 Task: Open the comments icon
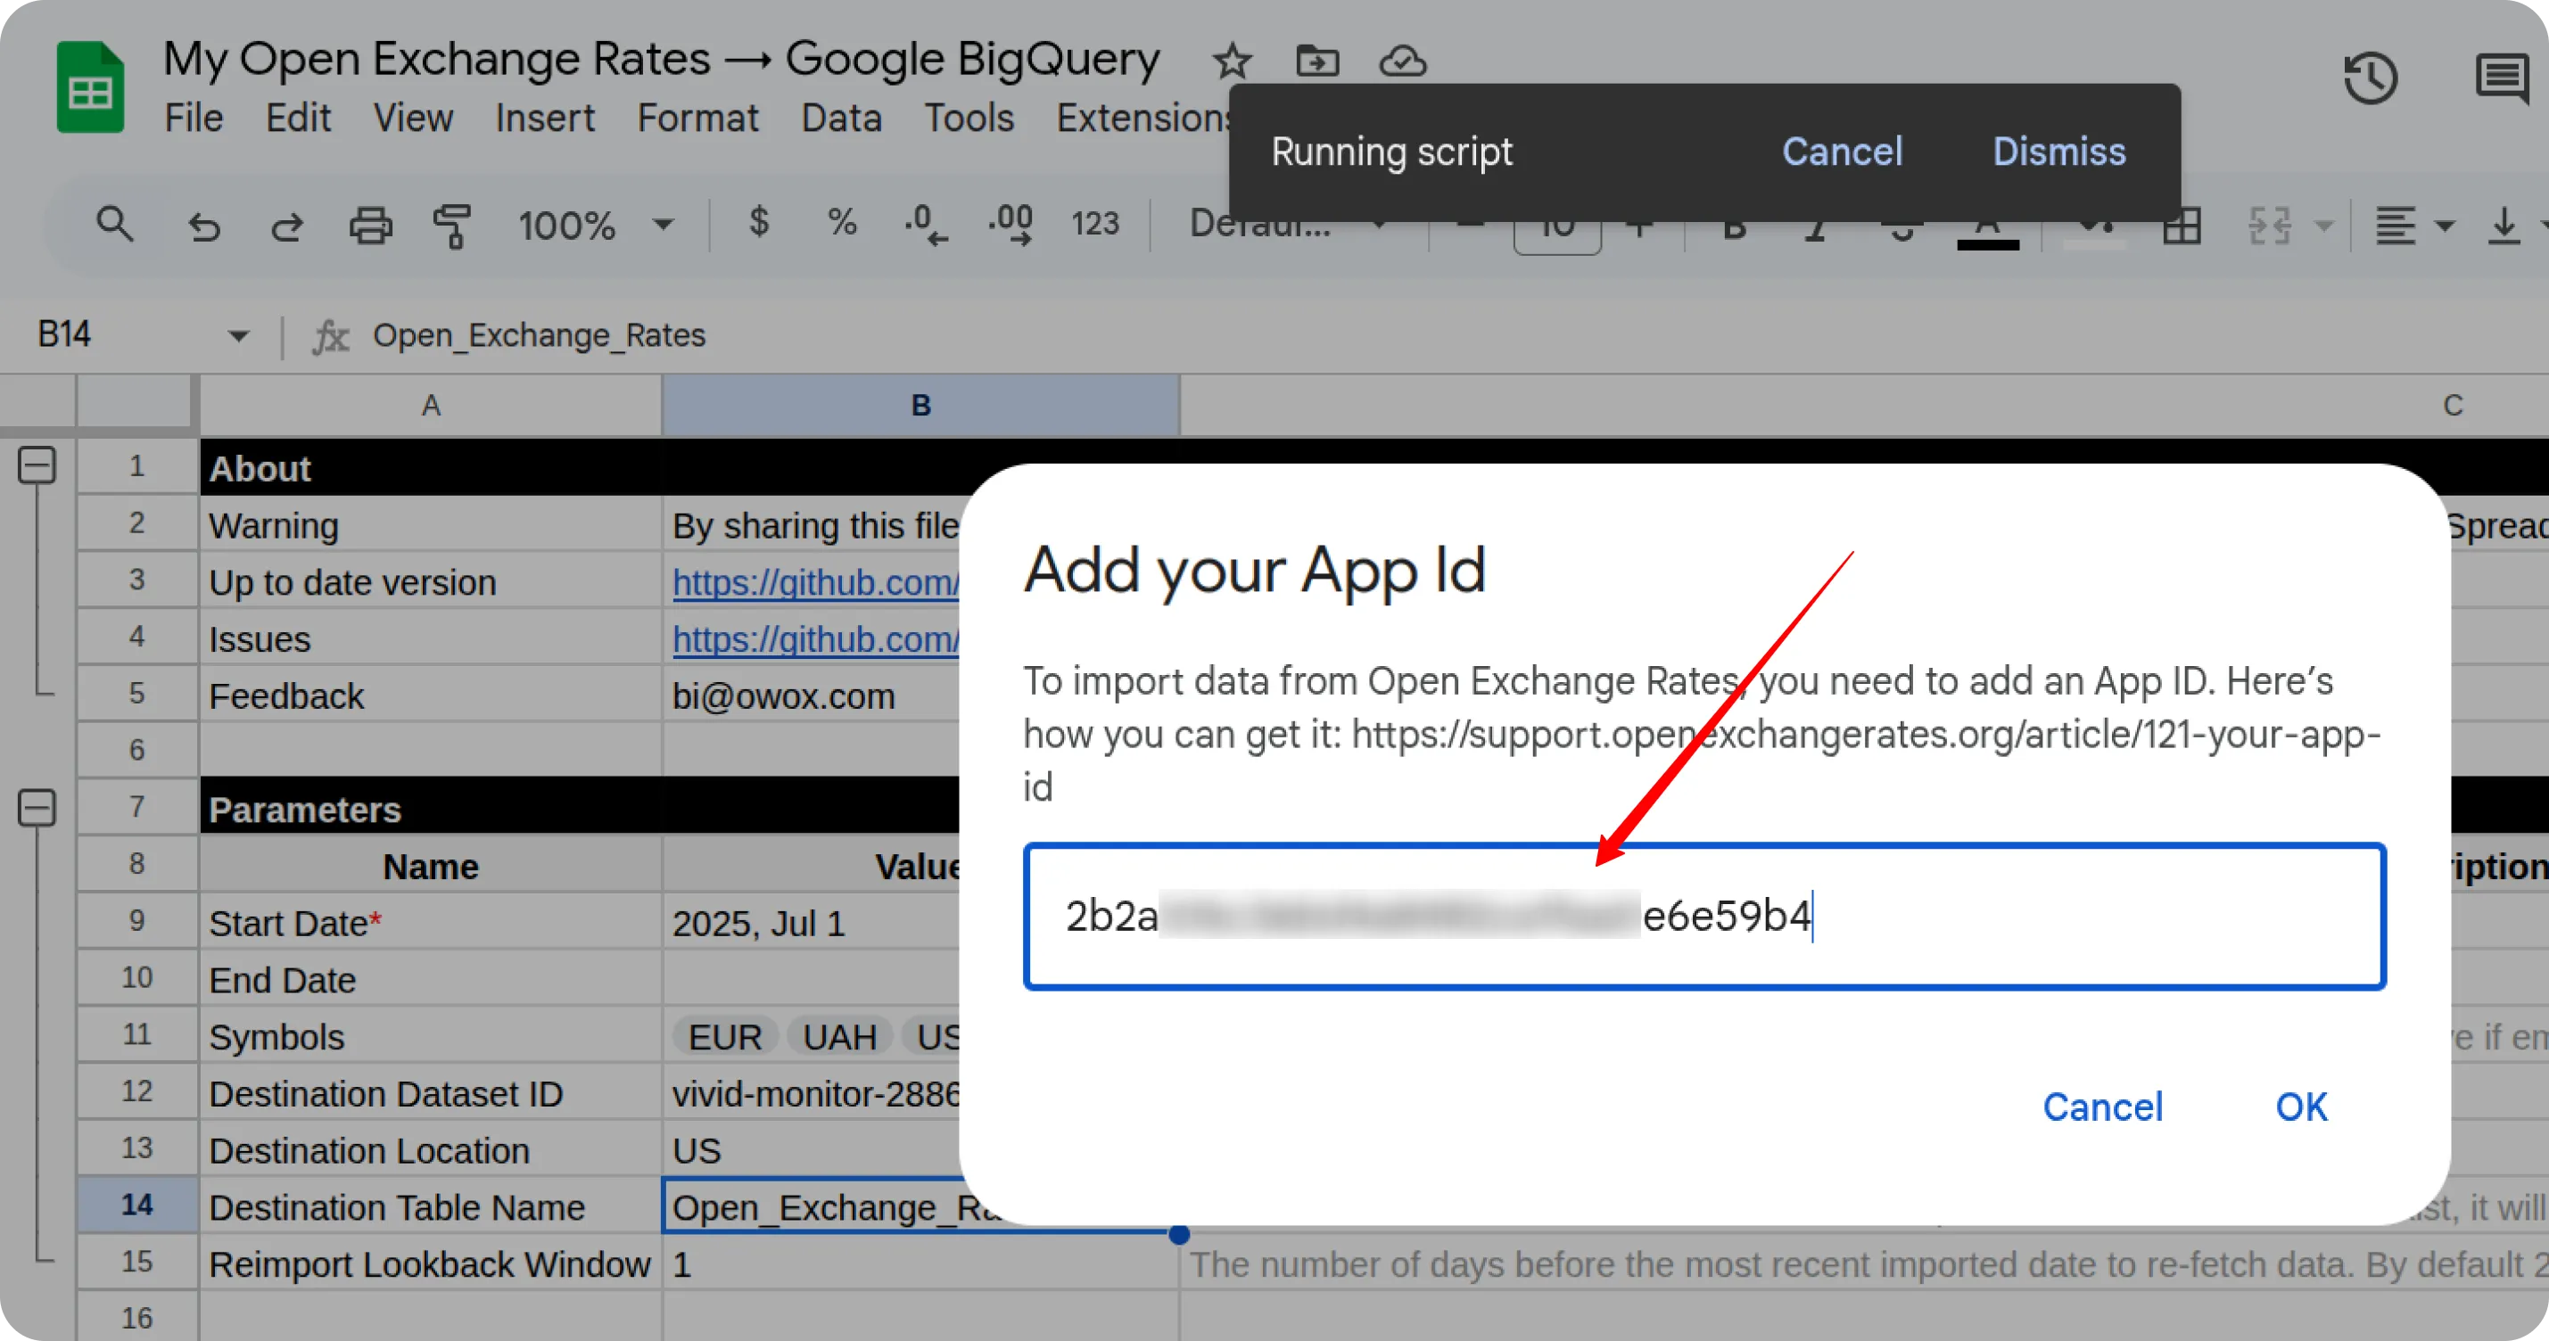tap(2502, 79)
